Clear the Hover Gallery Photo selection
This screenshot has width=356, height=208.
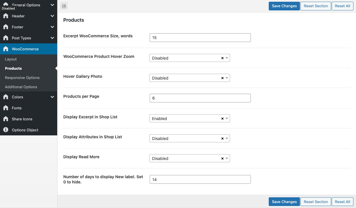coord(222,78)
